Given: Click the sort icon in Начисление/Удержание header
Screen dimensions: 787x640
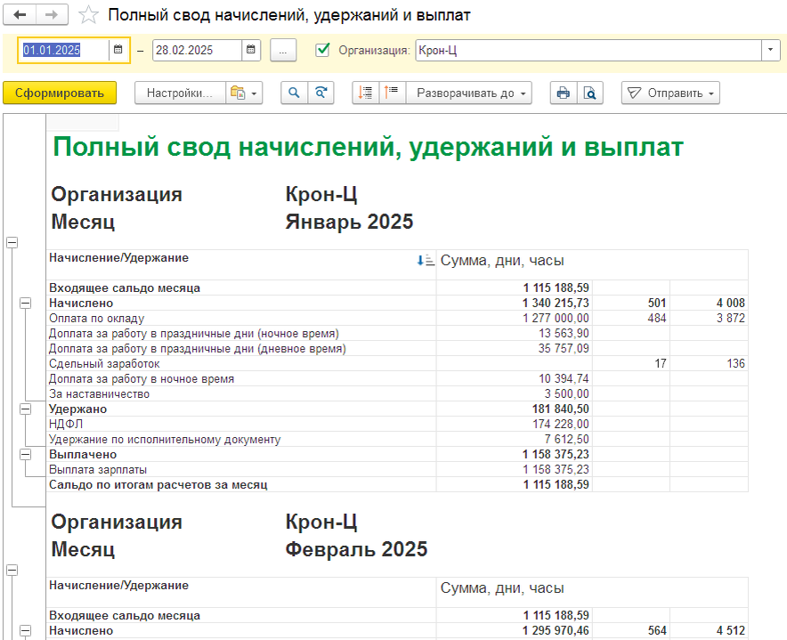Looking at the screenshot, I should pyautogui.click(x=426, y=260).
